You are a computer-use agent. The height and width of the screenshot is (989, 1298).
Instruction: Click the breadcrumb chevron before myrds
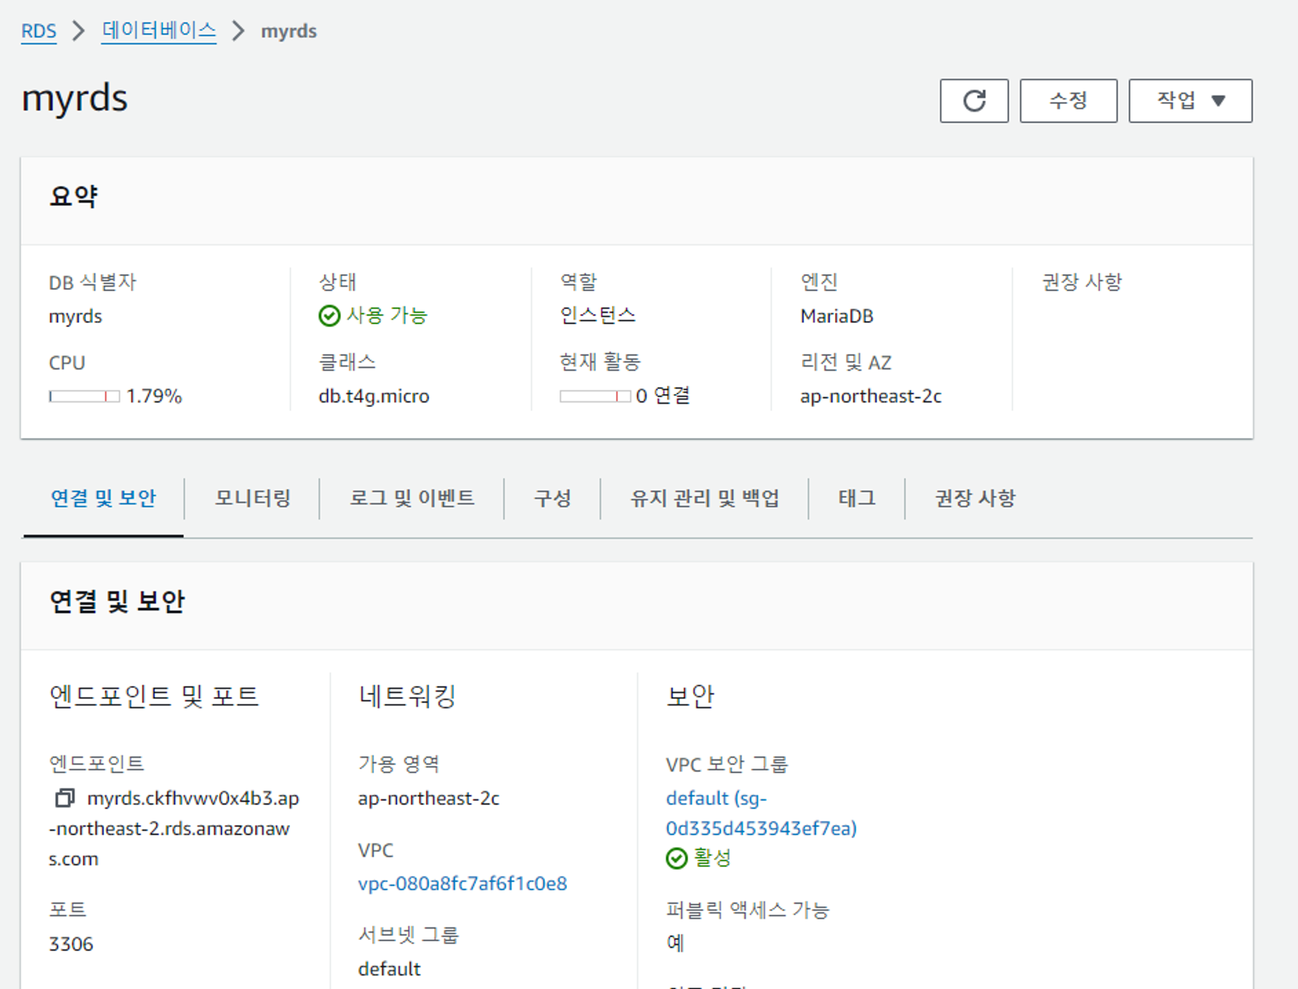pos(238,31)
